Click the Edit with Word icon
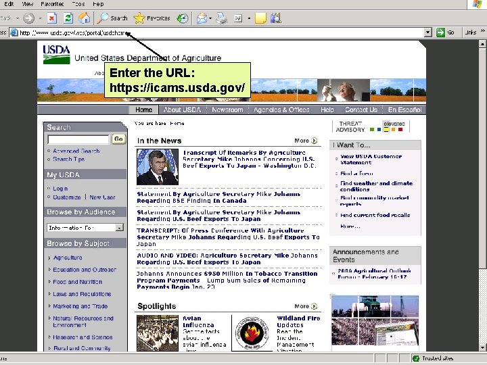This screenshot has height=365, width=487. (238, 19)
